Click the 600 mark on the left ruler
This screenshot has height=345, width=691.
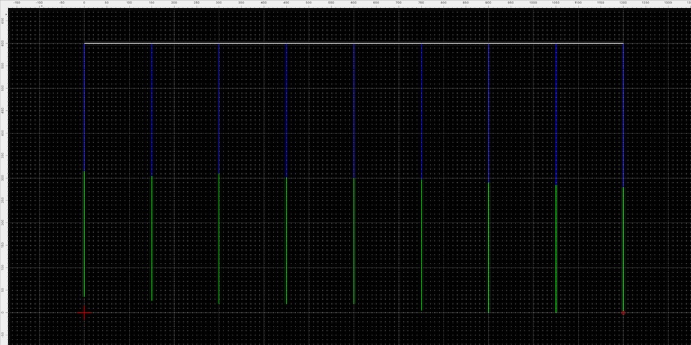(x=3, y=44)
